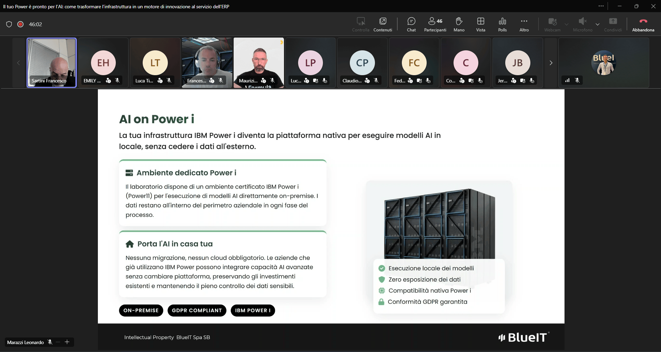The height and width of the screenshot is (352, 661).
Task: Click the muted mic icon on EMILY's tile
Action: pyautogui.click(x=118, y=80)
